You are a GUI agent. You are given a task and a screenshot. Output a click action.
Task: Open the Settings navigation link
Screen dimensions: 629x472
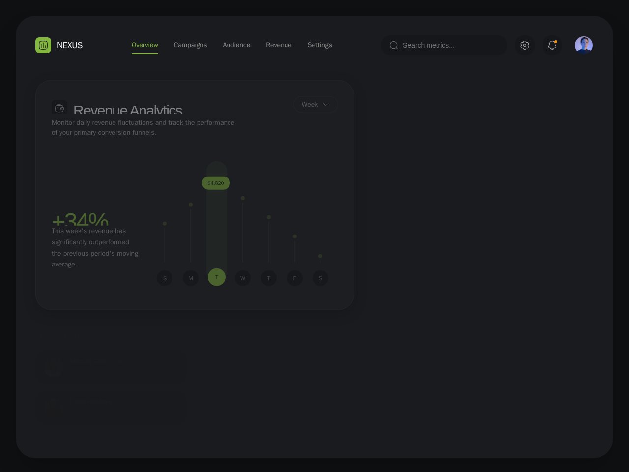tap(320, 45)
